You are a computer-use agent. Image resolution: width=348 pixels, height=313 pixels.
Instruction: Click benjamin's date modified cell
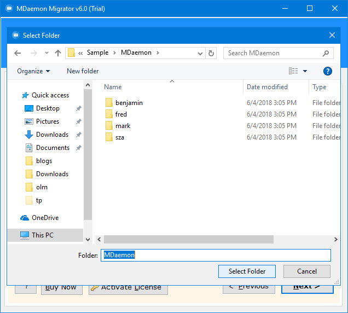coord(271,103)
